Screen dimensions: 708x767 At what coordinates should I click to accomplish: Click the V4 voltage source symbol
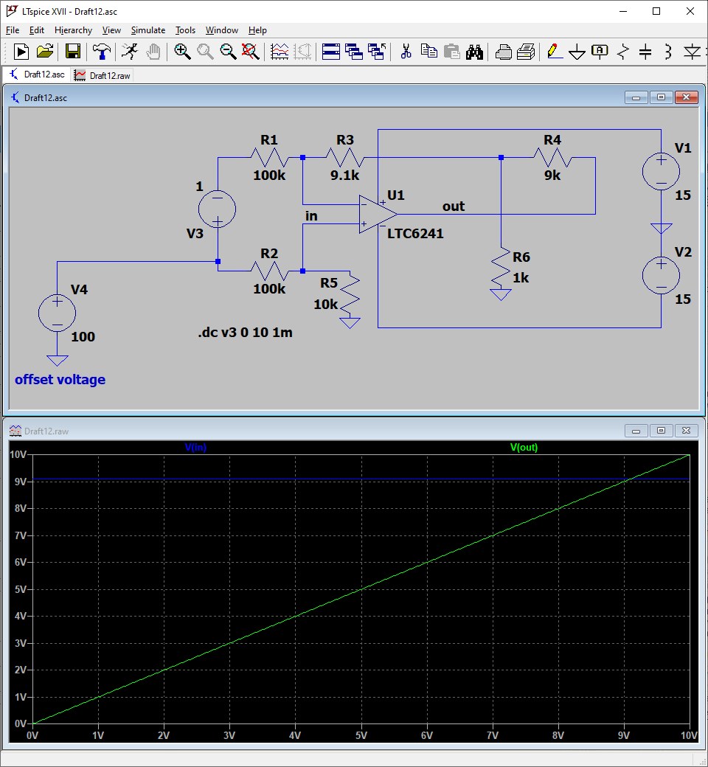pyautogui.click(x=58, y=313)
